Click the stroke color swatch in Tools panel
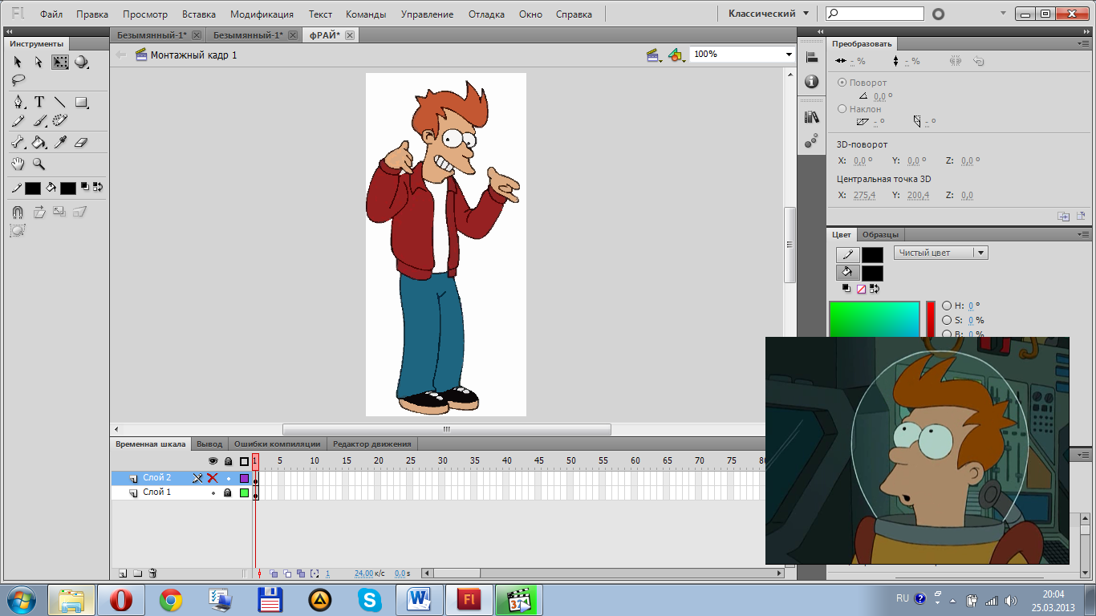1096x616 pixels. (x=33, y=188)
